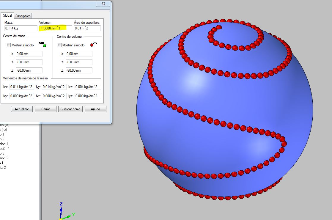
Task: Click the Masa field showing 0.114 kg
Action: (21, 28)
